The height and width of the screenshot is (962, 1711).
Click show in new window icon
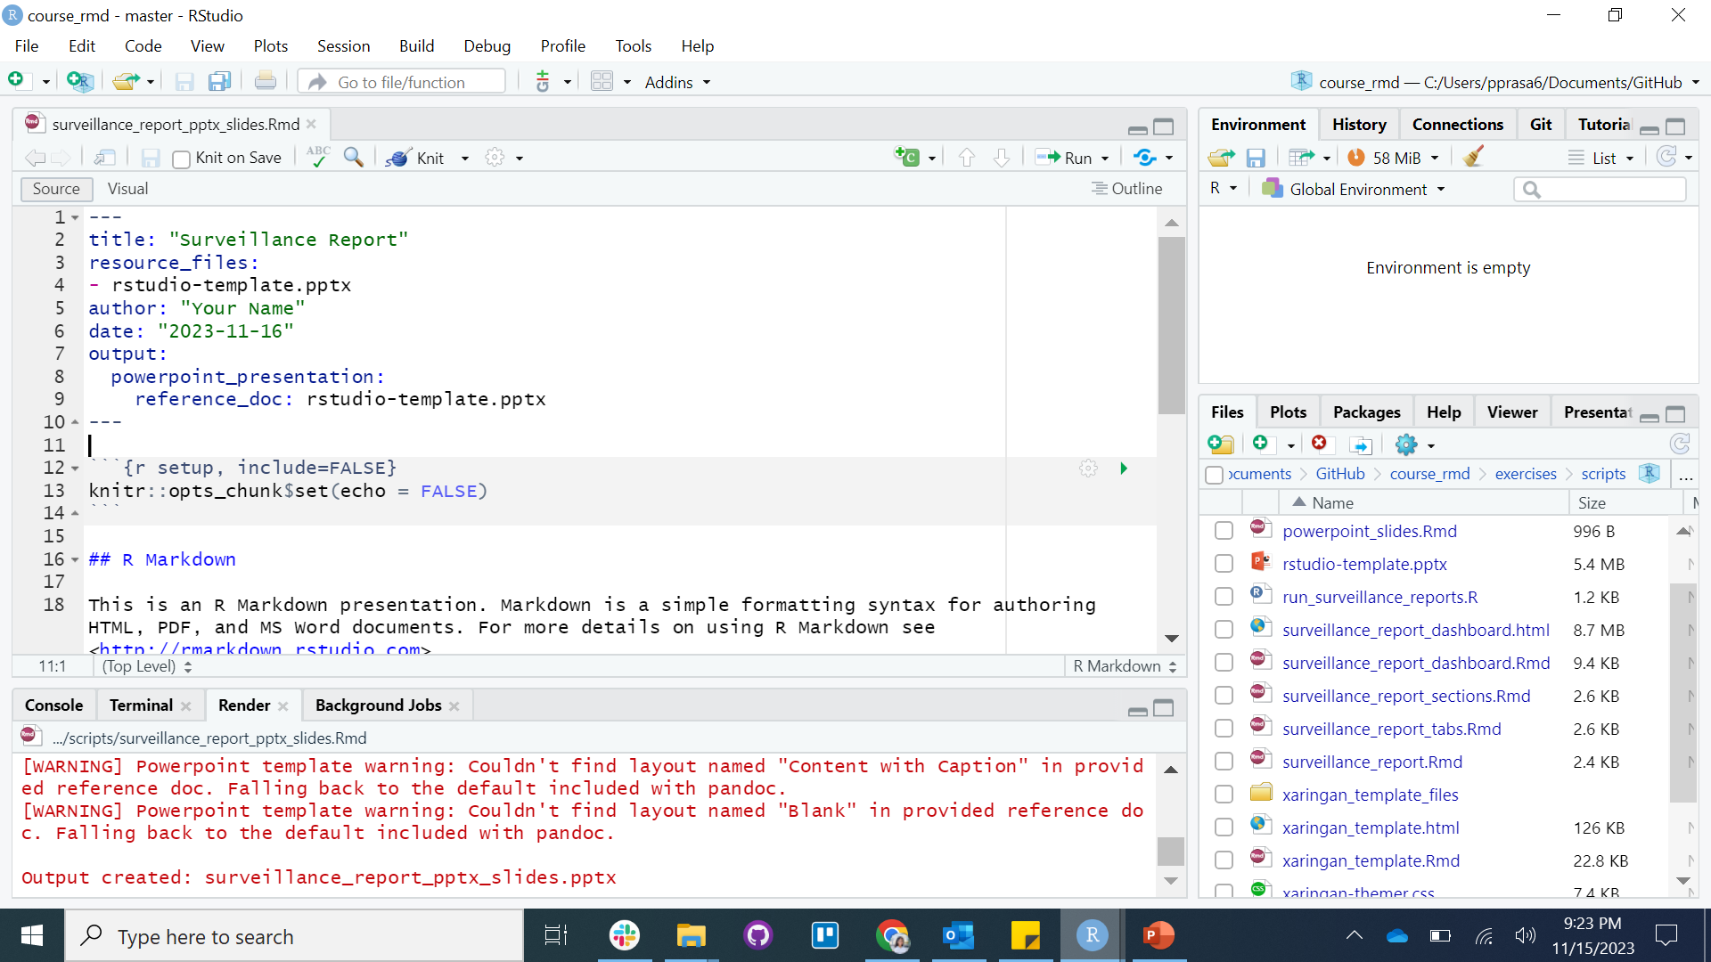click(x=104, y=158)
